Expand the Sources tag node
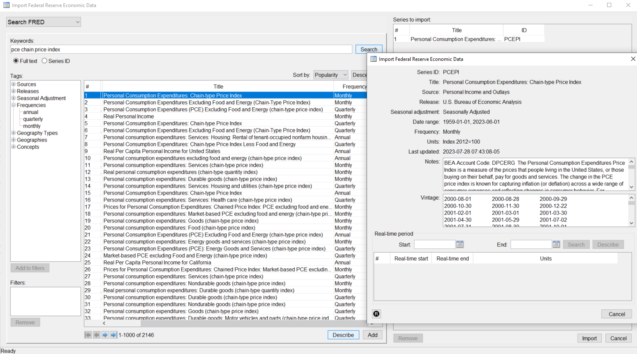The width and height of the screenshot is (637, 354). 13,84
